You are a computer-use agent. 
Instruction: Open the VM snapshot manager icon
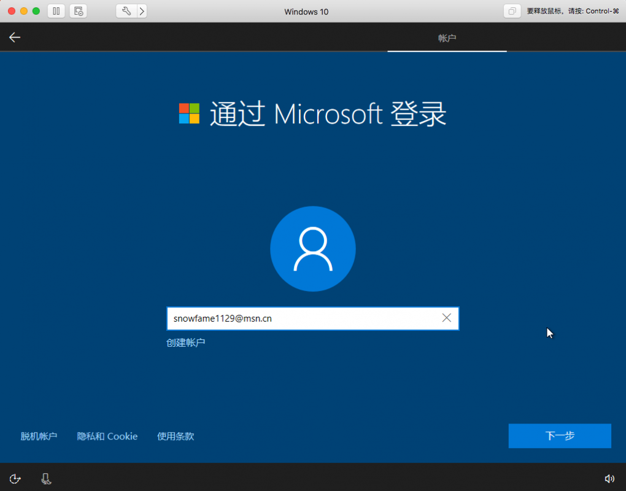pyautogui.click(x=79, y=11)
